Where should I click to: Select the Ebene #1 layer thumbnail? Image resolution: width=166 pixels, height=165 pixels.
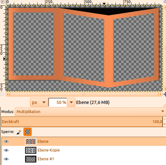coord(31,159)
